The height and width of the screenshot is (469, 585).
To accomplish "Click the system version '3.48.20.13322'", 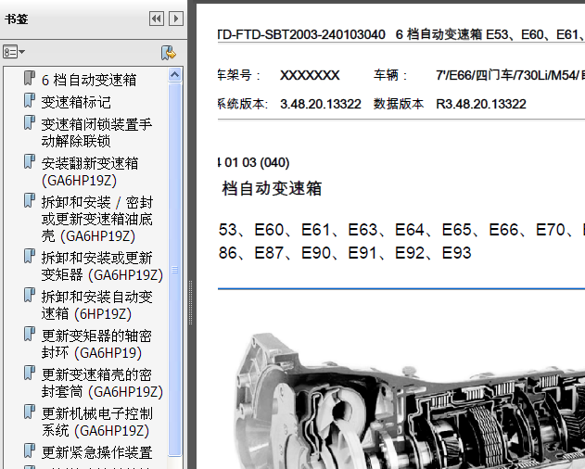I will (321, 104).
